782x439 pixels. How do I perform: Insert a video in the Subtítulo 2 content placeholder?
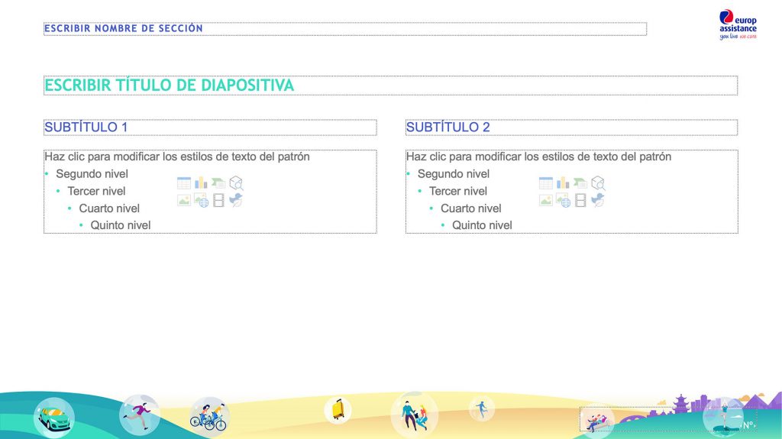click(x=580, y=201)
